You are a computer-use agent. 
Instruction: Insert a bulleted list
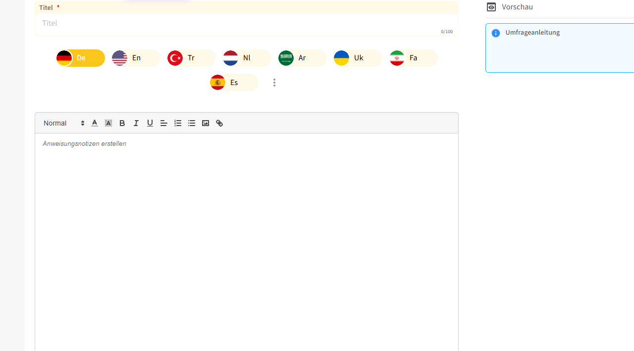[x=192, y=123]
